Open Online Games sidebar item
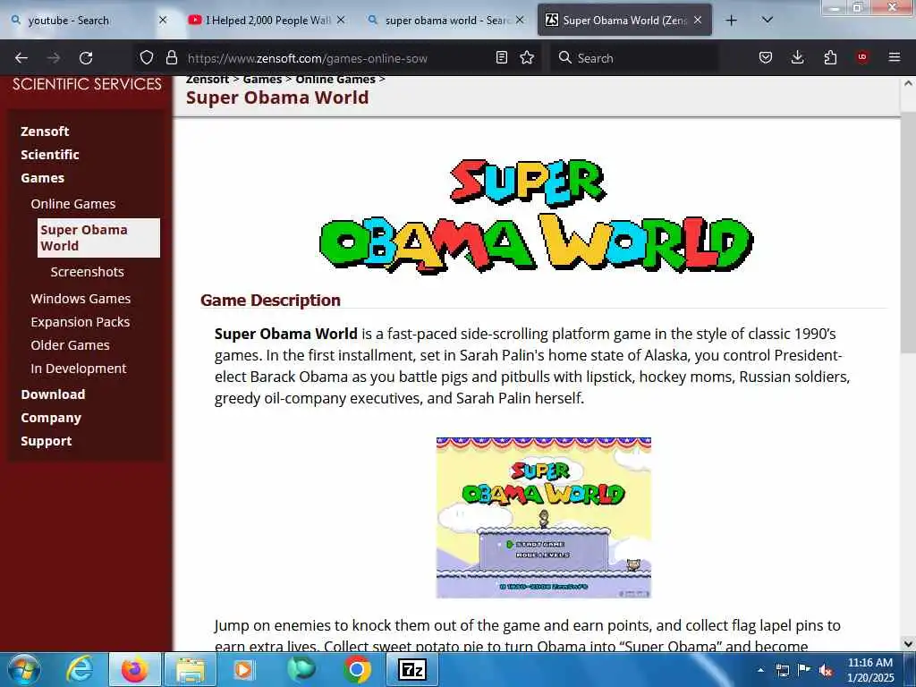The width and height of the screenshot is (916, 687). [x=73, y=204]
